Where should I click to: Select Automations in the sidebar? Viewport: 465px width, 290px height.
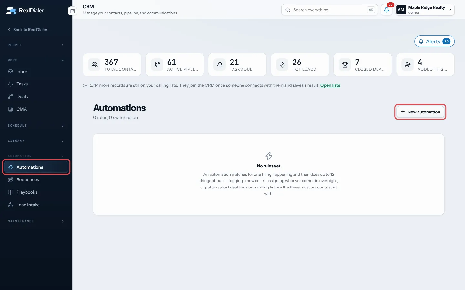point(36,167)
